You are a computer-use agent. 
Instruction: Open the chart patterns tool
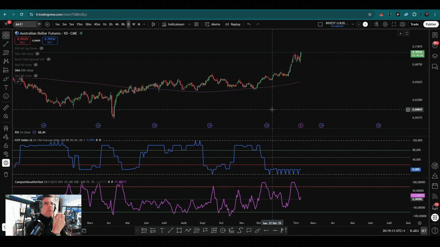click(x=6, y=61)
